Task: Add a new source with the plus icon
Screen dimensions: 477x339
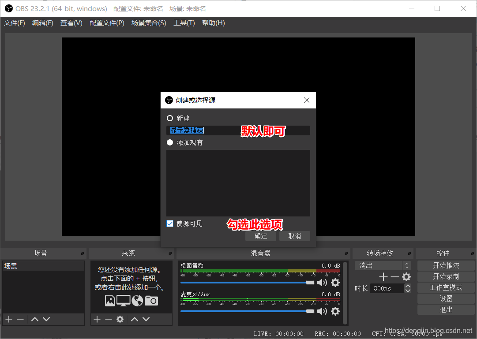Action: (97, 319)
